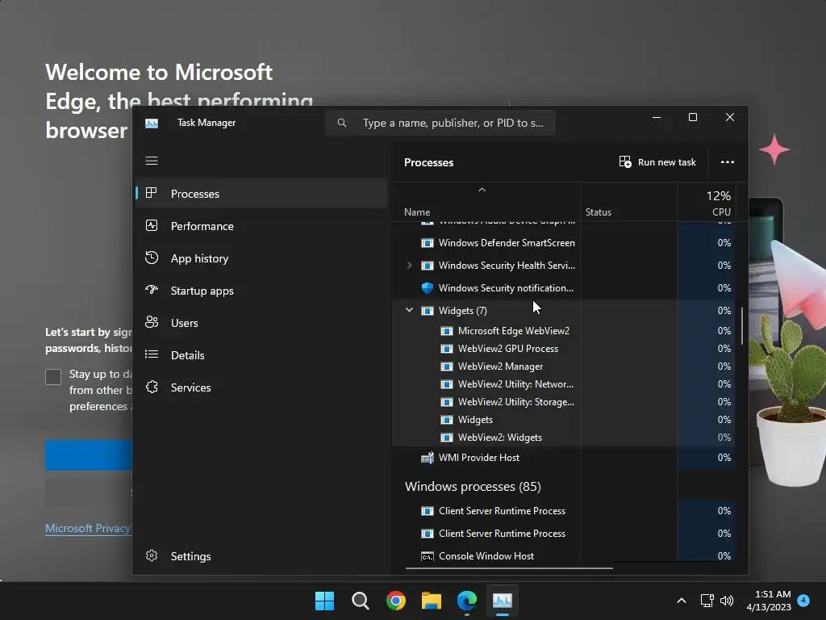The width and height of the screenshot is (826, 620).
Task: Click the Console Window Host icon
Action: [428, 556]
